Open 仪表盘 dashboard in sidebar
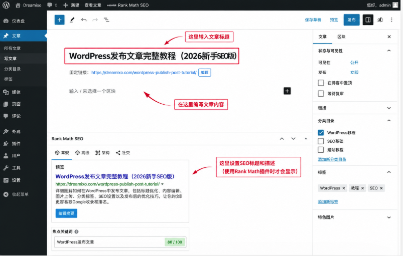This screenshot has height=256, width=403. click(x=24, y=21)
